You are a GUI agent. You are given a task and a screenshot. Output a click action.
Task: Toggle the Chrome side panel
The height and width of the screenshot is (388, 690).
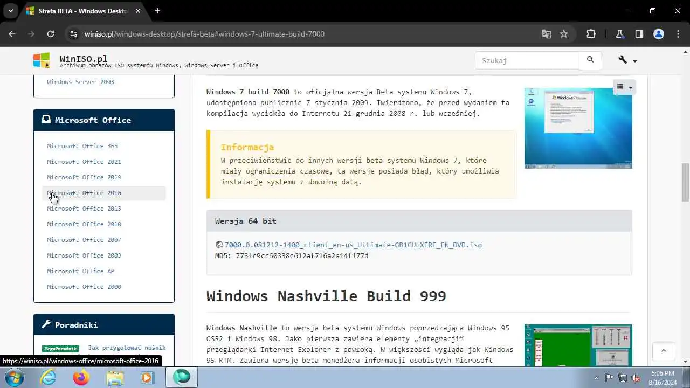pos(639,34)
